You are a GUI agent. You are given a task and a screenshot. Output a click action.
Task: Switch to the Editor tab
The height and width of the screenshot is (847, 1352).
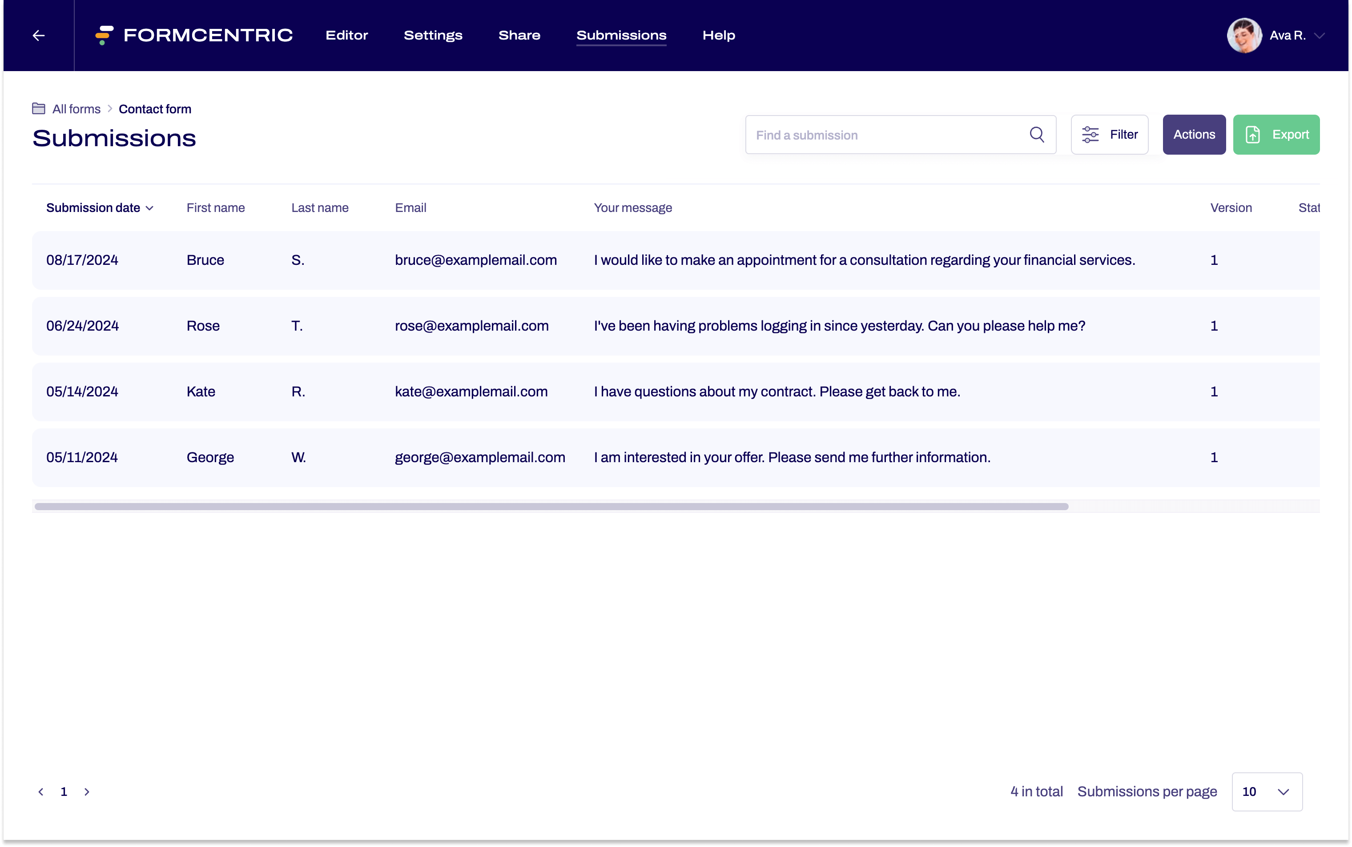tap(346, 35)
